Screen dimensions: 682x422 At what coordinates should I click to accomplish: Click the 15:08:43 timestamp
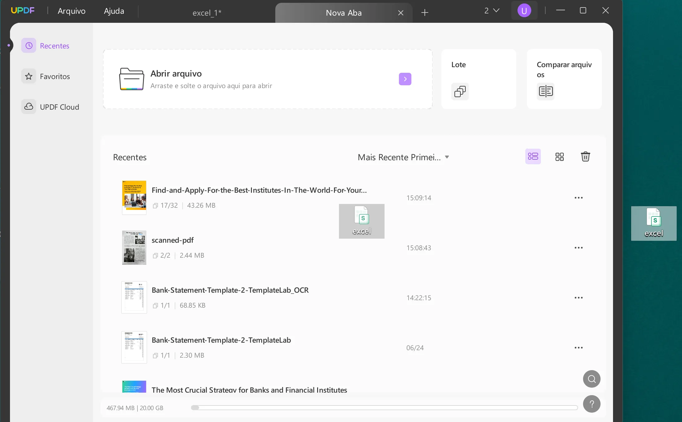[419, 248]
